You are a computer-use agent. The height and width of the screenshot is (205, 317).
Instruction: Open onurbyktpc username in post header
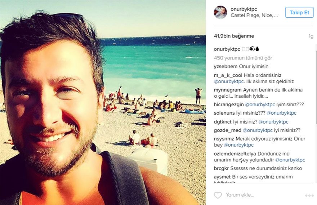click(x=244, y=9)
